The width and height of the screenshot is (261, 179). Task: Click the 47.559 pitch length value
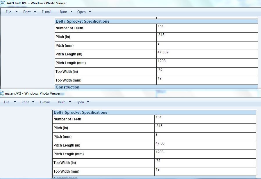coord(163,53)
